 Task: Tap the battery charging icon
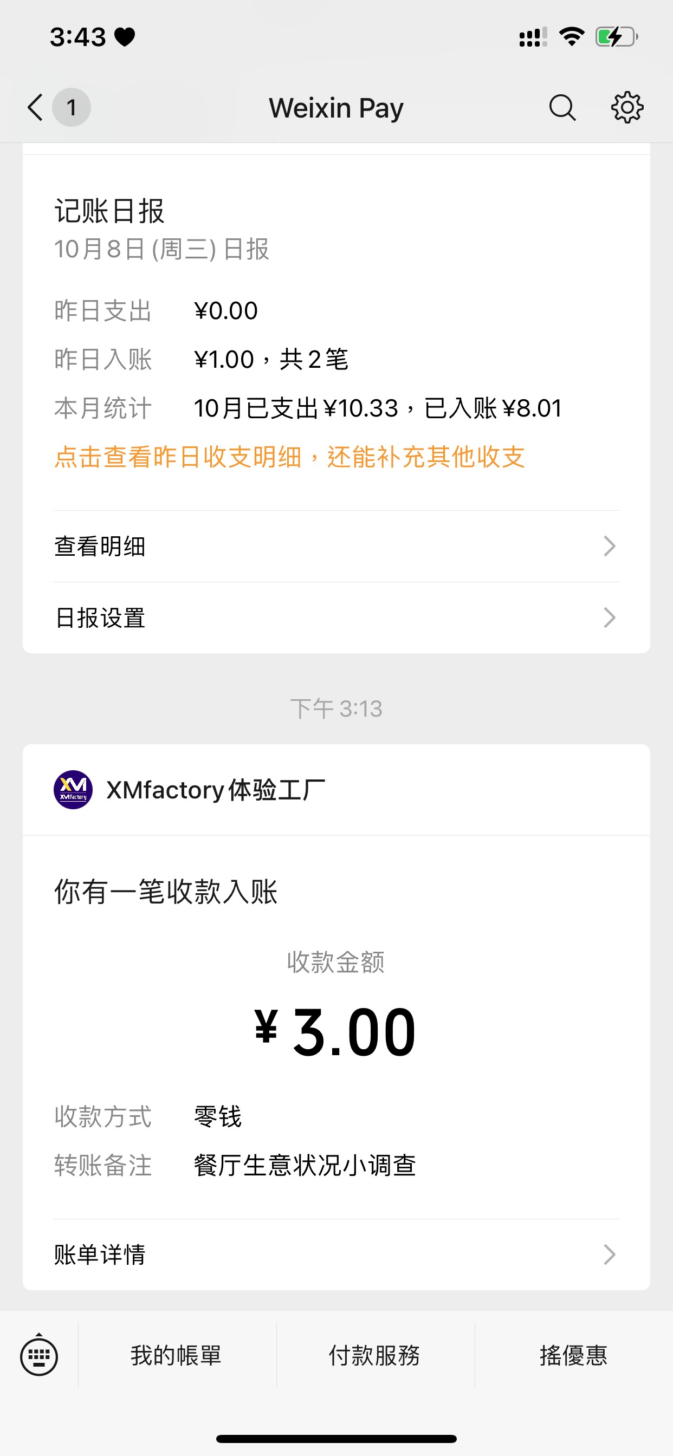[616, 37]
